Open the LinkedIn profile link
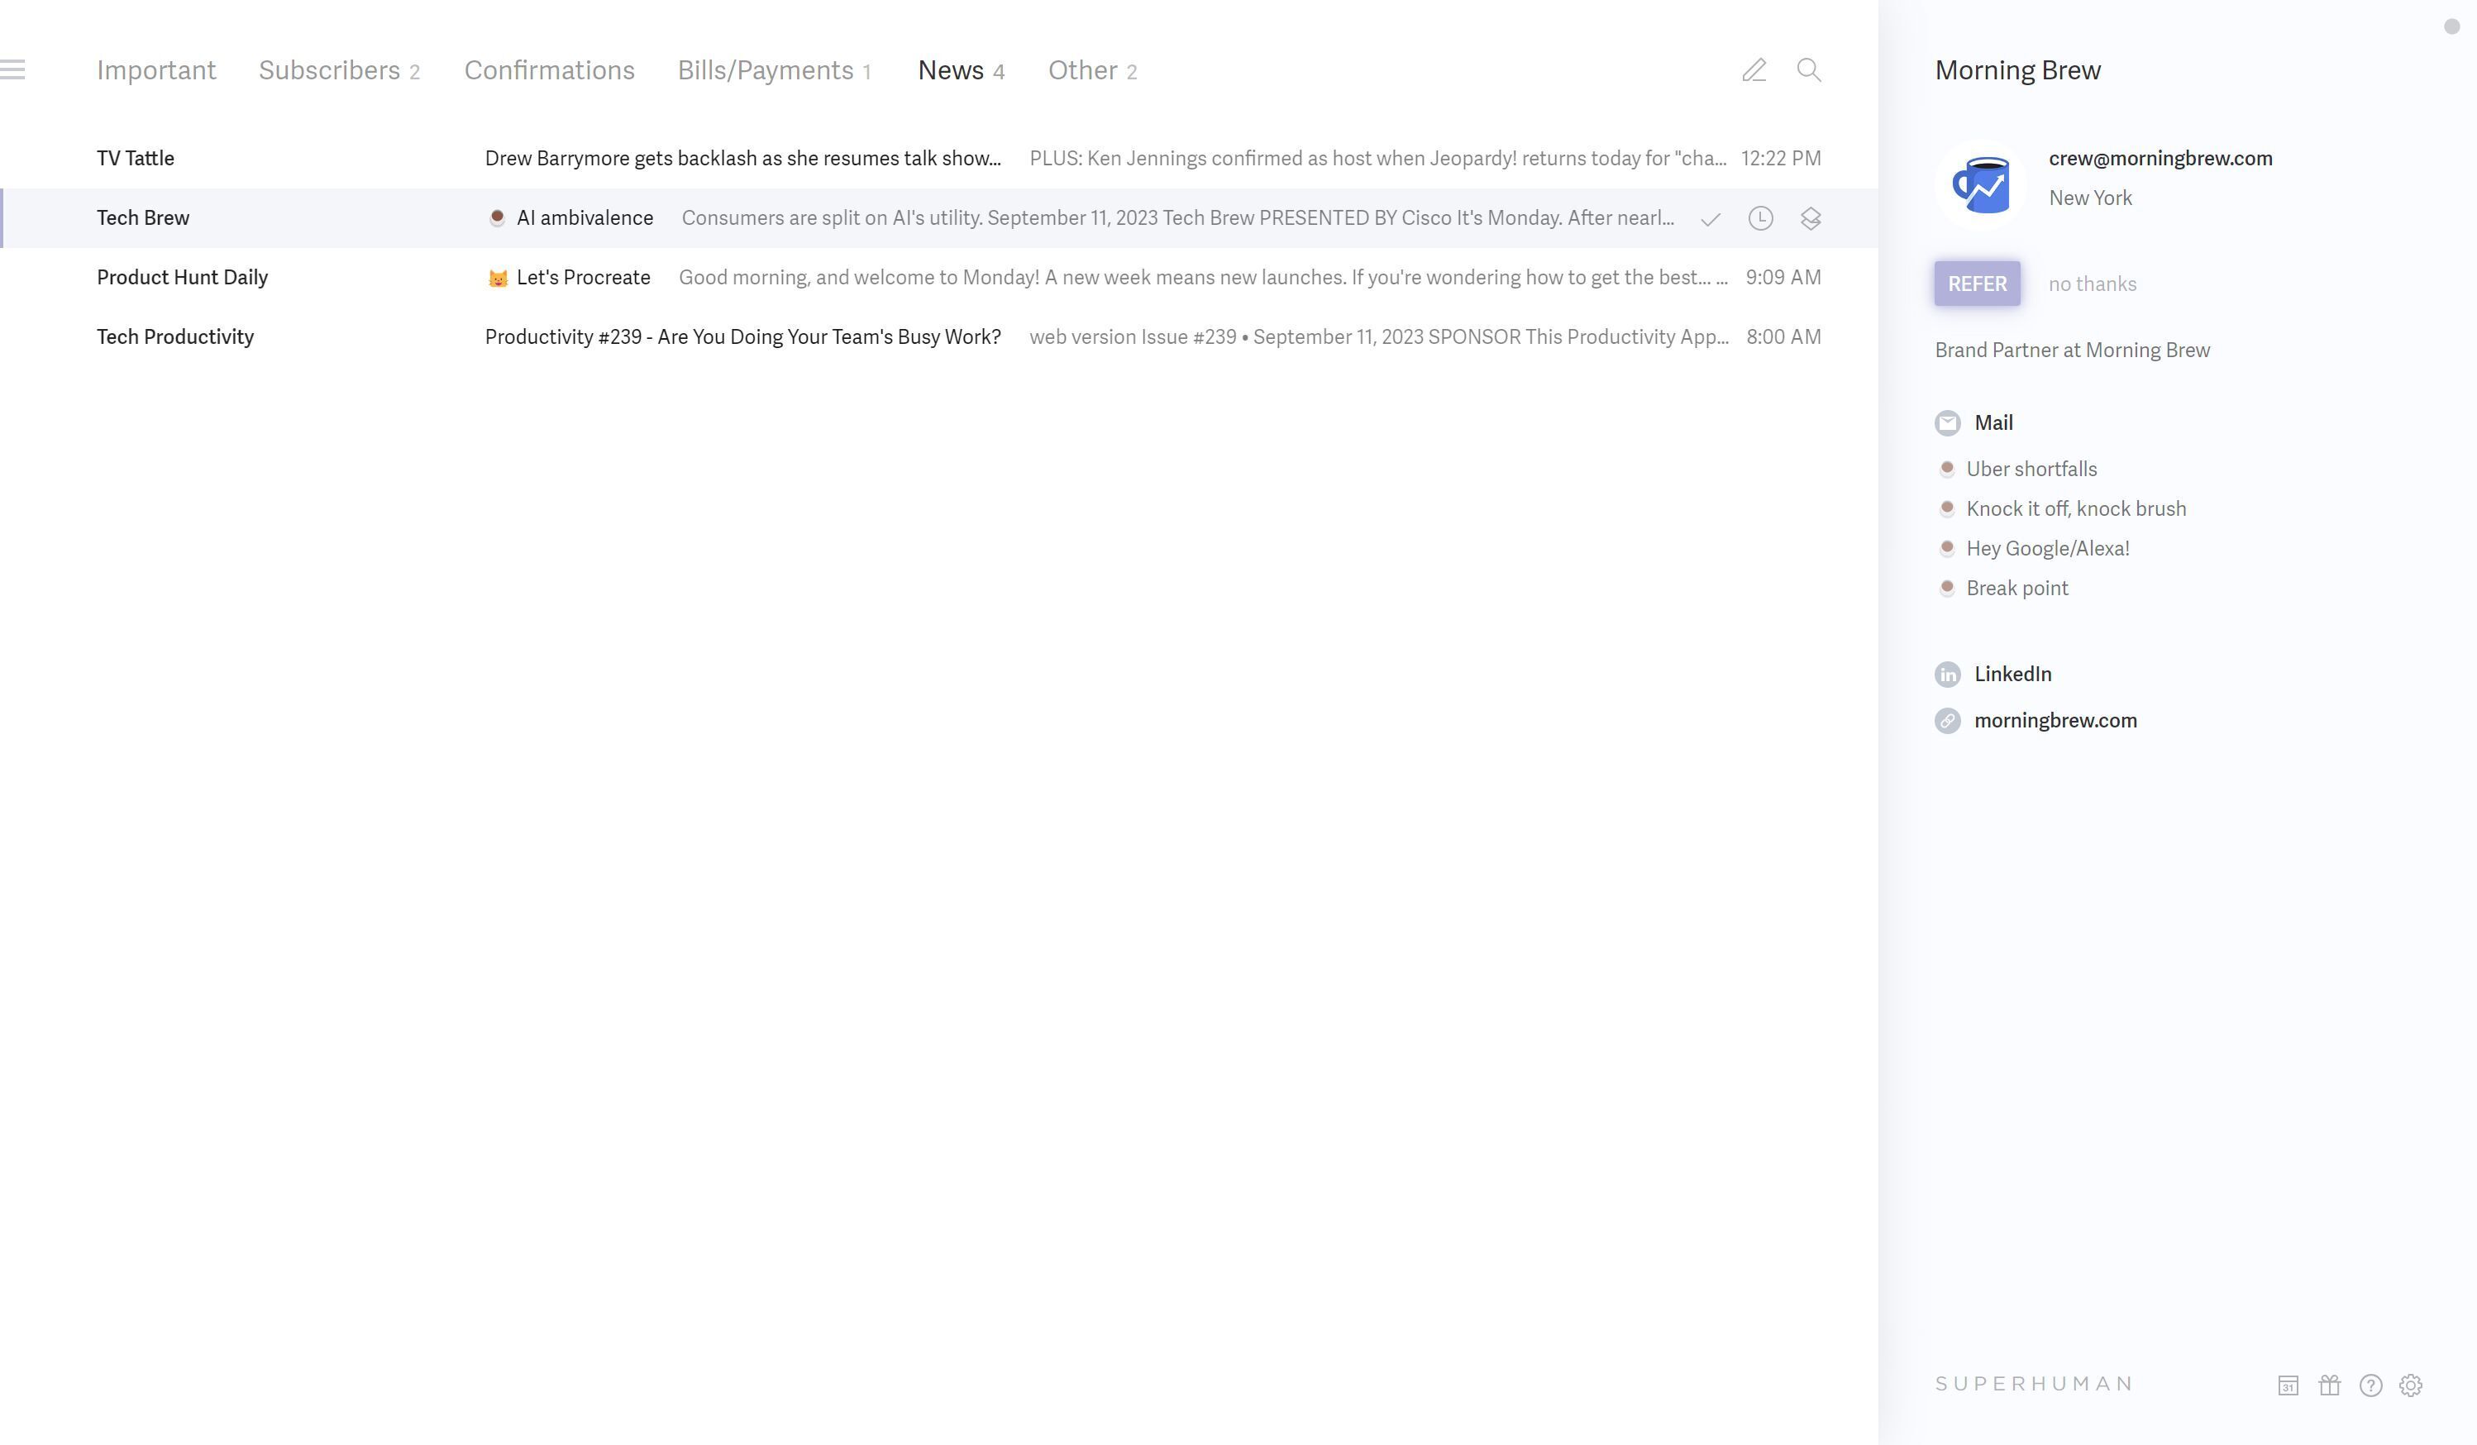 point(2012,675)
